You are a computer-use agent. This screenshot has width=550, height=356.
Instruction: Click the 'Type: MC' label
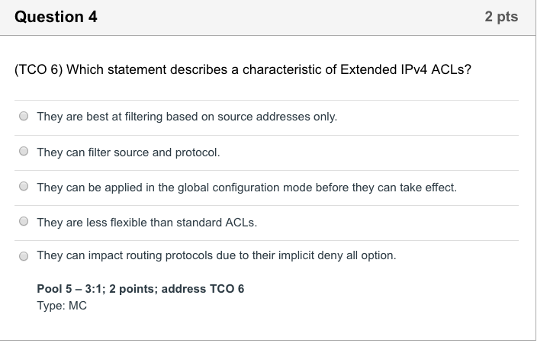coord(62,306)
